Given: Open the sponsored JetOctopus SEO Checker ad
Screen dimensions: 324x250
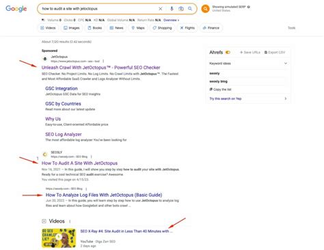Looking at the screenshot, I should 100,68.
